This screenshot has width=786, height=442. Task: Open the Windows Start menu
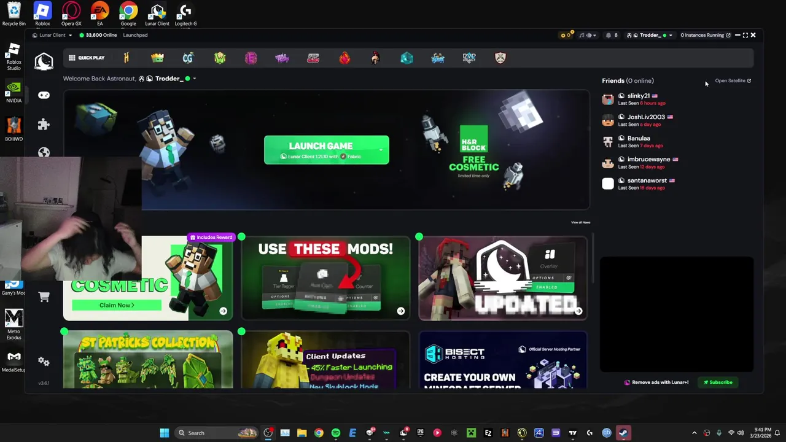pos(165,433)
